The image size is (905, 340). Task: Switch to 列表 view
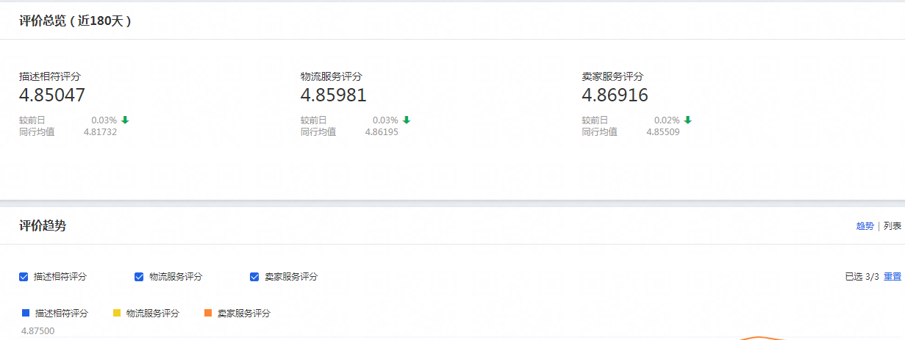pos(893,226)
